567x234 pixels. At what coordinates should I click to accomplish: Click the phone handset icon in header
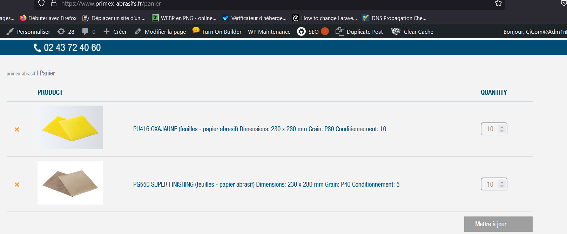tap(37, 48)
